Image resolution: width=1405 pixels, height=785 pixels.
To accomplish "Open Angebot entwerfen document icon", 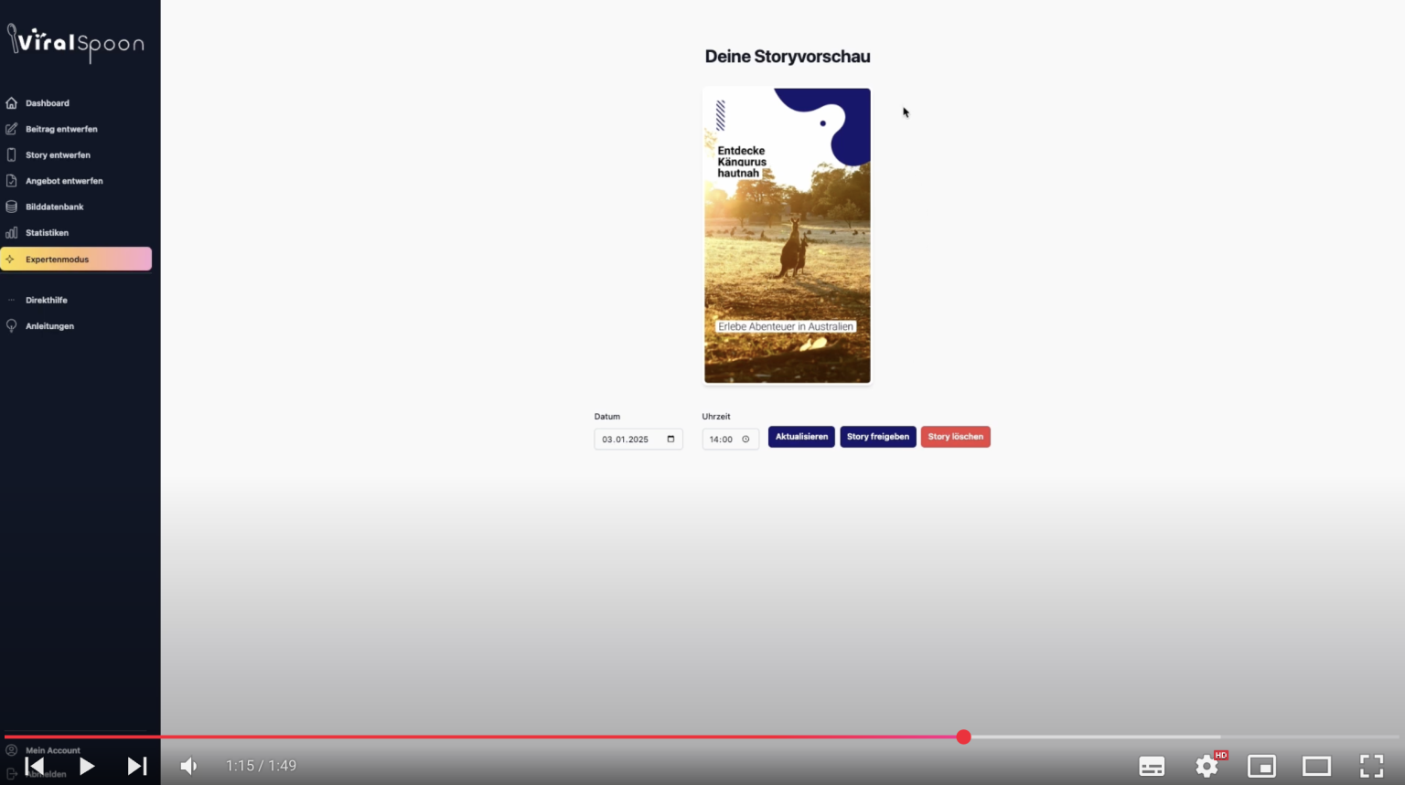I will pyautogui.click(x=12, y=181).
